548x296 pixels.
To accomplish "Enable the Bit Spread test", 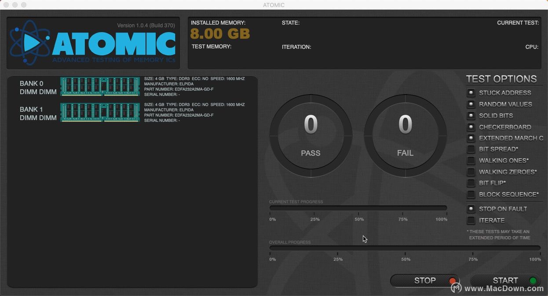I will (x=471, y=149).
